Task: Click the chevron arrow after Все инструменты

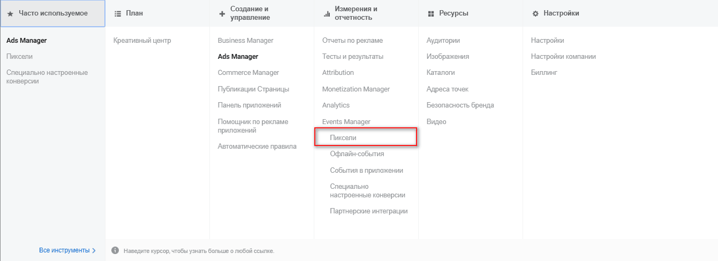Action: pos(94,250)
